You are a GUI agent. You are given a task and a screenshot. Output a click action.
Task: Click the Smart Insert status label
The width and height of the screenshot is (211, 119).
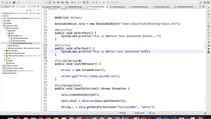click(x=139, y=113)
